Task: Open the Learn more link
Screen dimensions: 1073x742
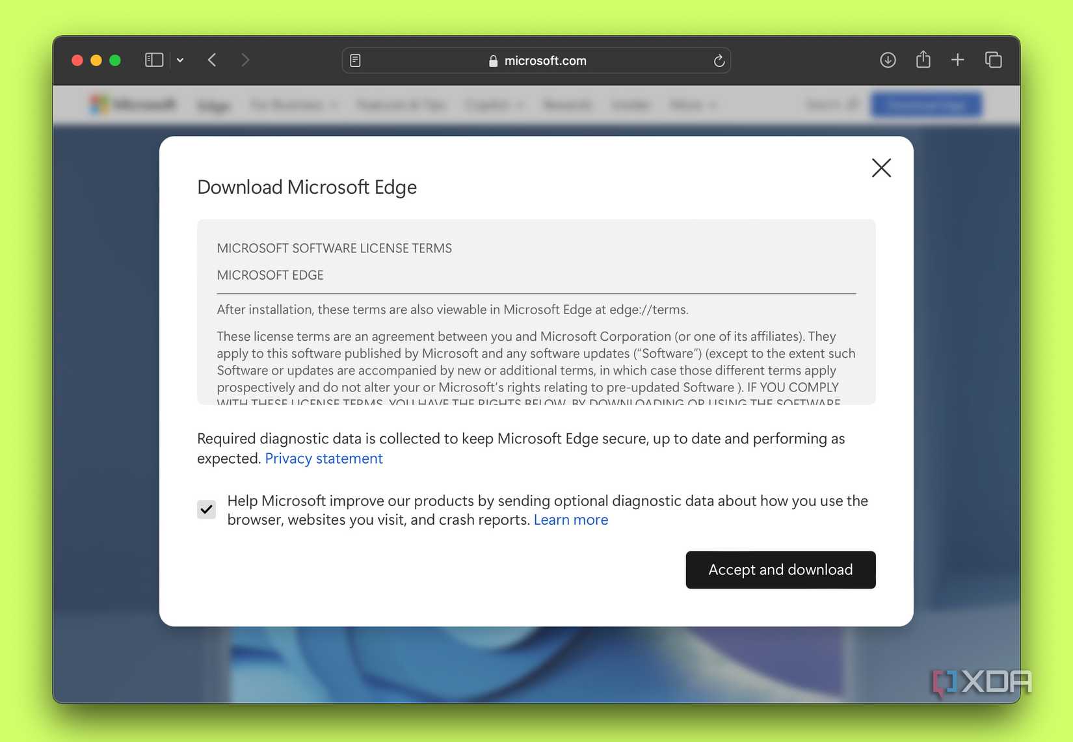Action: click(571, 520)
